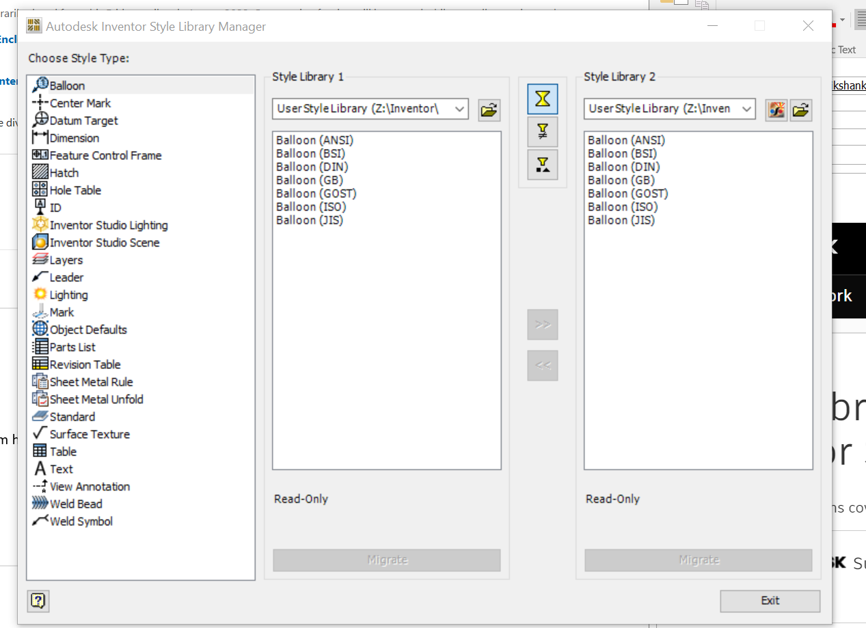Open the Style Library 1 dropdown
Screen dimensions: 866x628
[460, 109]
